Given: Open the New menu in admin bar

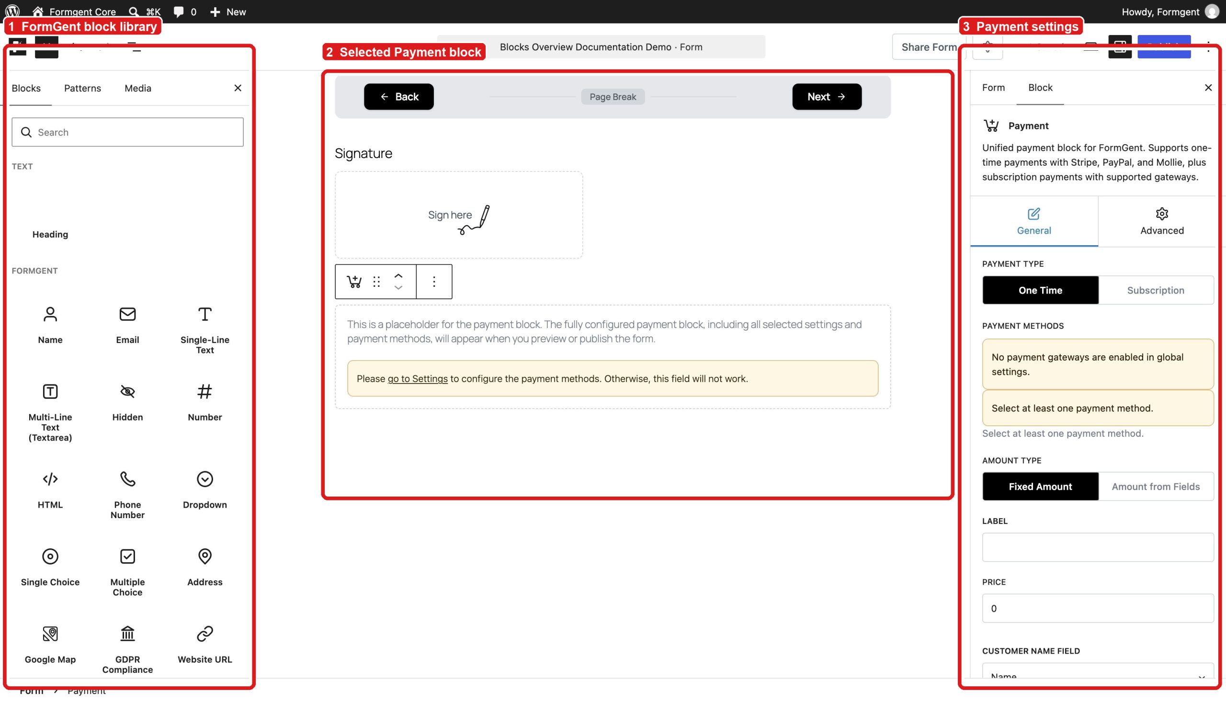Looking at the screenshot, I should [228, 11].
